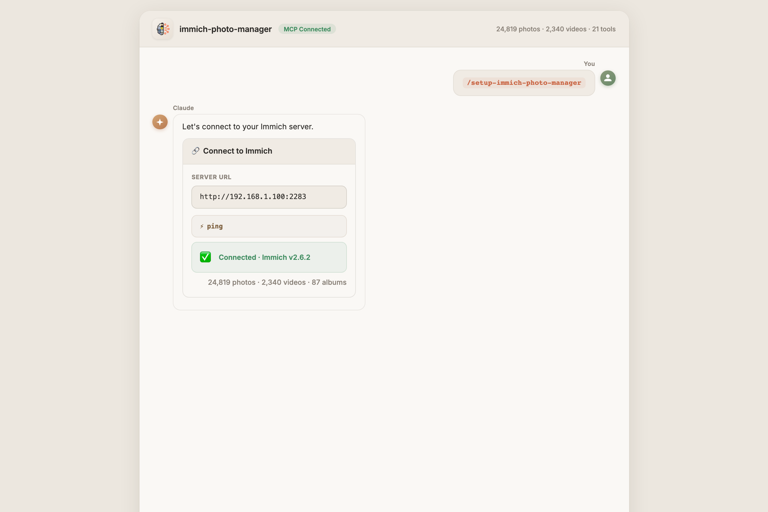This screenshot has width=768, height=512.
Task: Click the Server URL input field
Action: [269, 197]
